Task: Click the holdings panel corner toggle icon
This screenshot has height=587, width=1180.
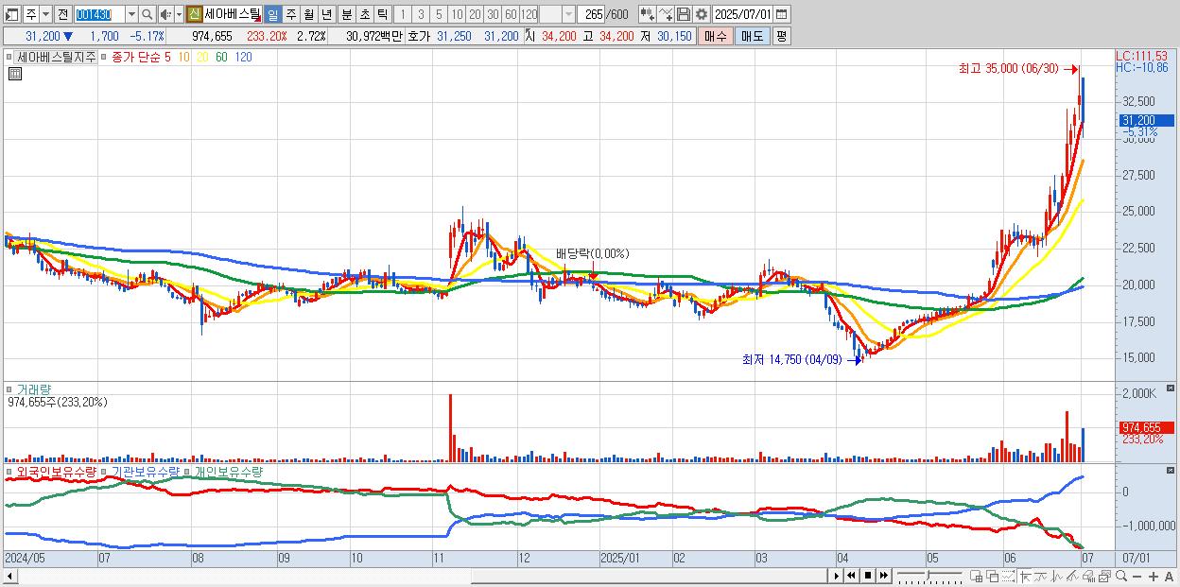Action: (x=1171, y=470)
